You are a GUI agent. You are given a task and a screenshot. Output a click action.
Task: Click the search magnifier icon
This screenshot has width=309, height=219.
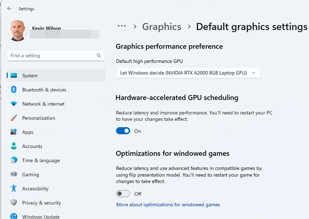pyautogui.click(x=99, y=55)
